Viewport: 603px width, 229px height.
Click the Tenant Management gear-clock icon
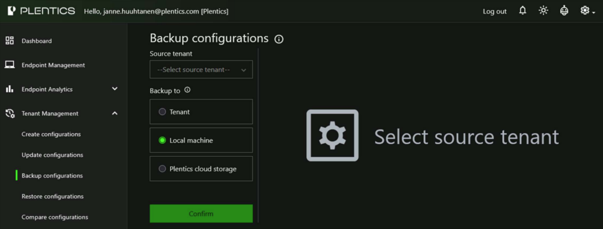point(10,113)
